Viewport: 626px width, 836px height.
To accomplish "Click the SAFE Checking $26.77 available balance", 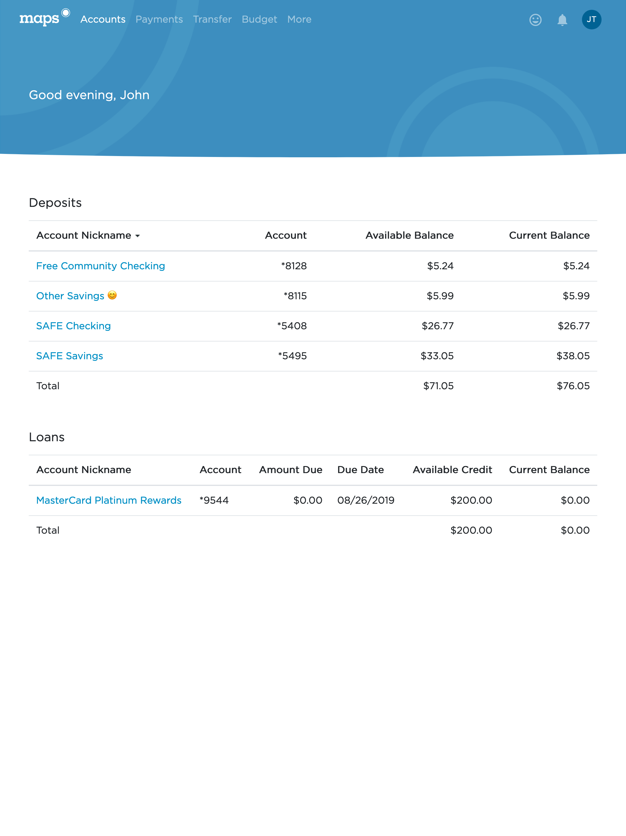I will 438,326.
